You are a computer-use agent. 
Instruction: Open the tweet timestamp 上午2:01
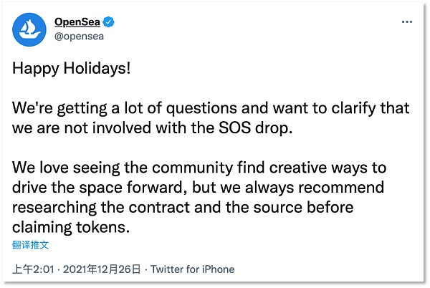[33, 269]
